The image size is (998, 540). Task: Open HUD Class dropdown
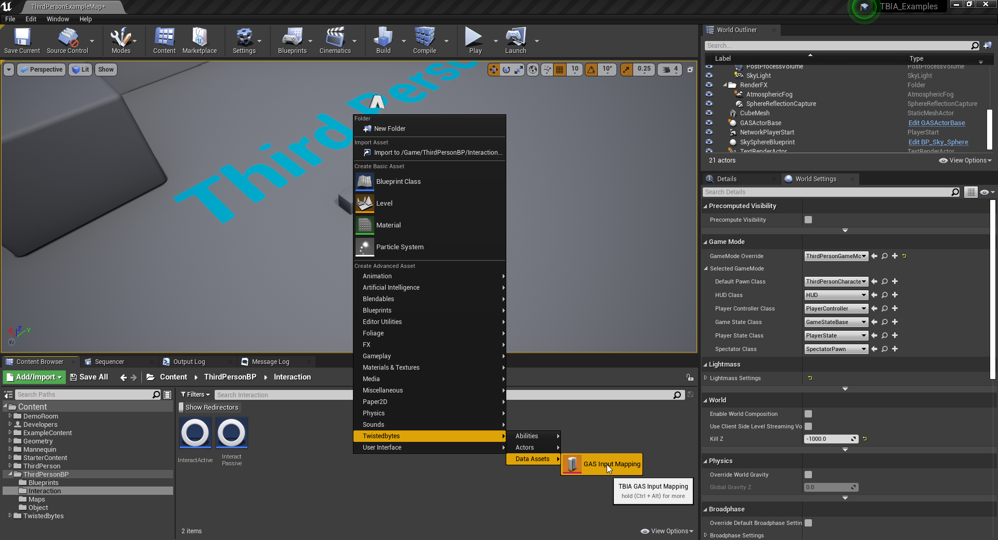pyautogui.click(x=836, y=295)
